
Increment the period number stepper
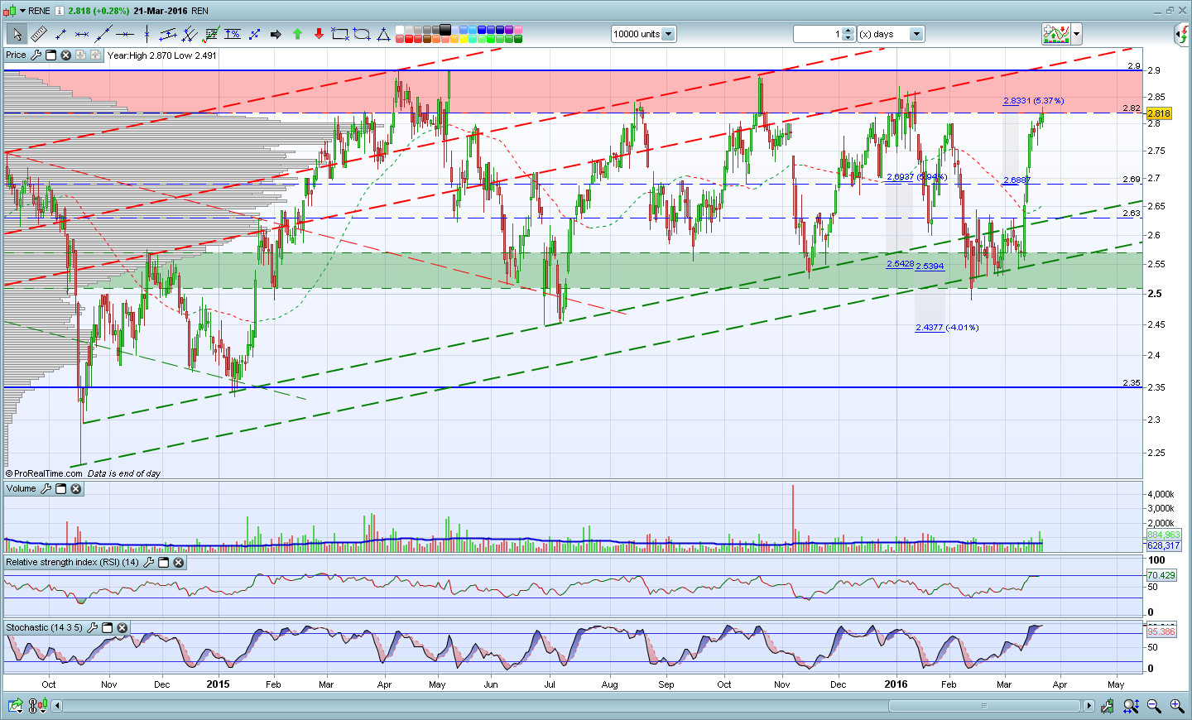click(x=848, y=31)
